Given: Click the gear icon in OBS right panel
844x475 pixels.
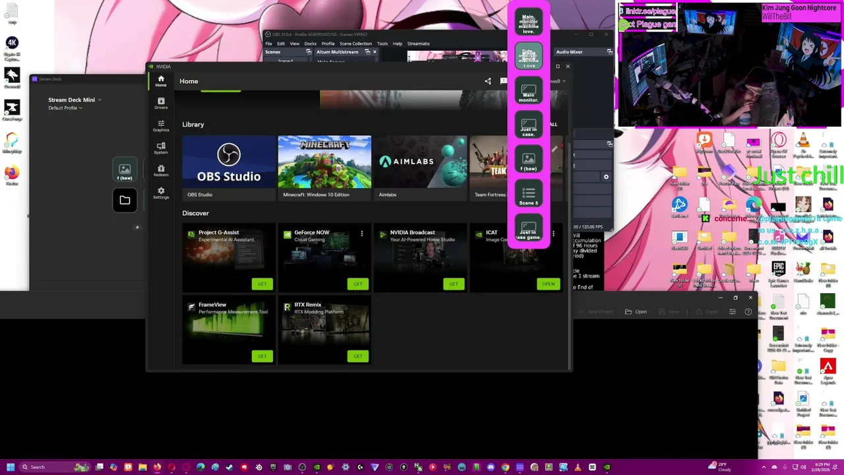Looking at the screenshot, I should click(x=606, y=177).
